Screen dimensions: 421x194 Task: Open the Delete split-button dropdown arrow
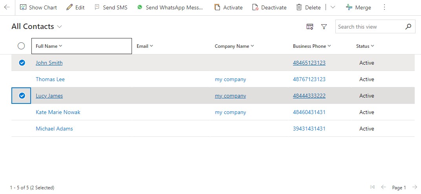[333, 7]
